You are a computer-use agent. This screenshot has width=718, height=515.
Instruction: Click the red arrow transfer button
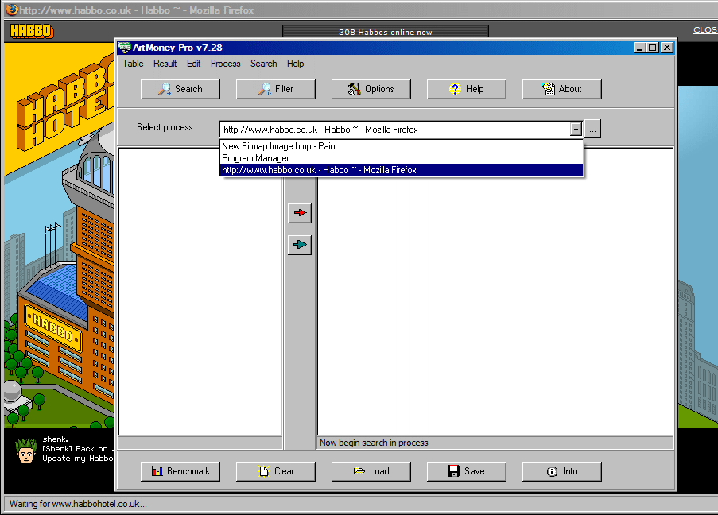[x=300, y=213]
